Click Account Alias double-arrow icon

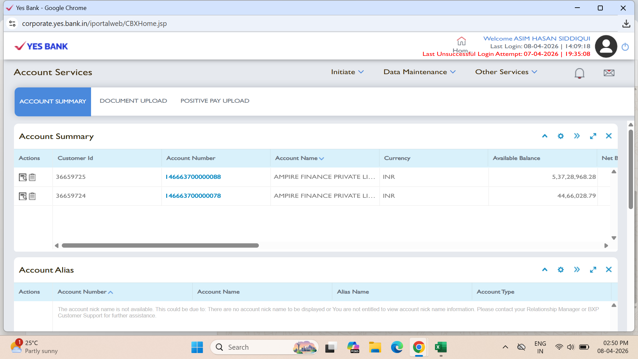[577, 270]
